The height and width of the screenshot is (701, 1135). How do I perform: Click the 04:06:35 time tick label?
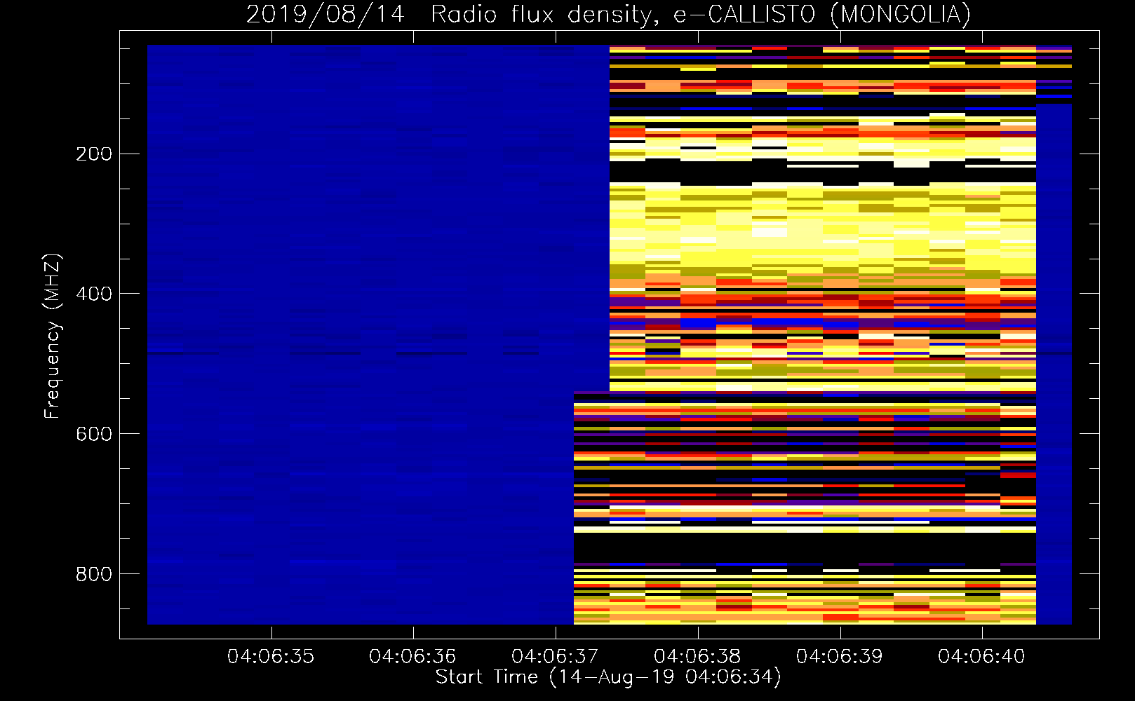click(x=271, y=657)
